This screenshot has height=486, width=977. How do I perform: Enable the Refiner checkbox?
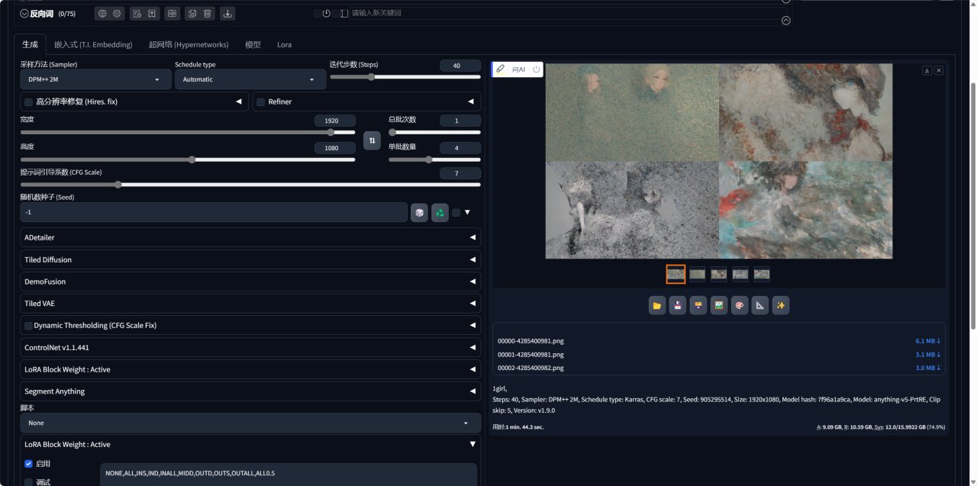pos(261,101)
